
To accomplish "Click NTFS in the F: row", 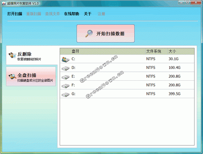I will pyautogui.click(x=151, y=85).
